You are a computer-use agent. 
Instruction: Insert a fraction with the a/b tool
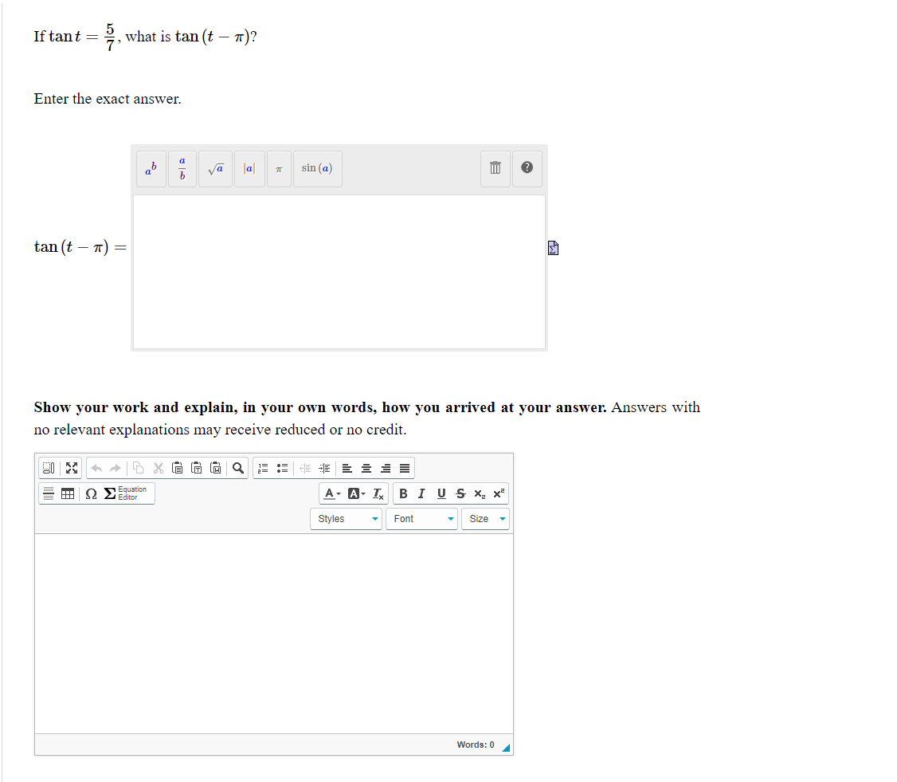tap(182, 168)
